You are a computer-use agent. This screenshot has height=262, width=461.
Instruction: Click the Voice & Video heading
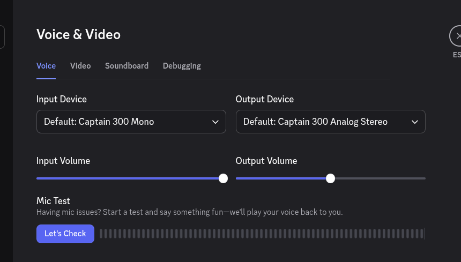click(x=78, y=35)
